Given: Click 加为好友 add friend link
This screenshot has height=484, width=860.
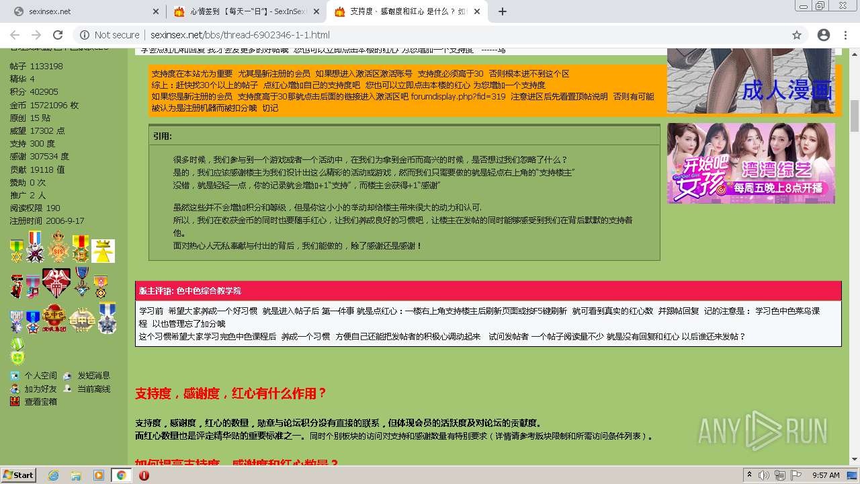Looking at the screenshot, I should 40,389.
